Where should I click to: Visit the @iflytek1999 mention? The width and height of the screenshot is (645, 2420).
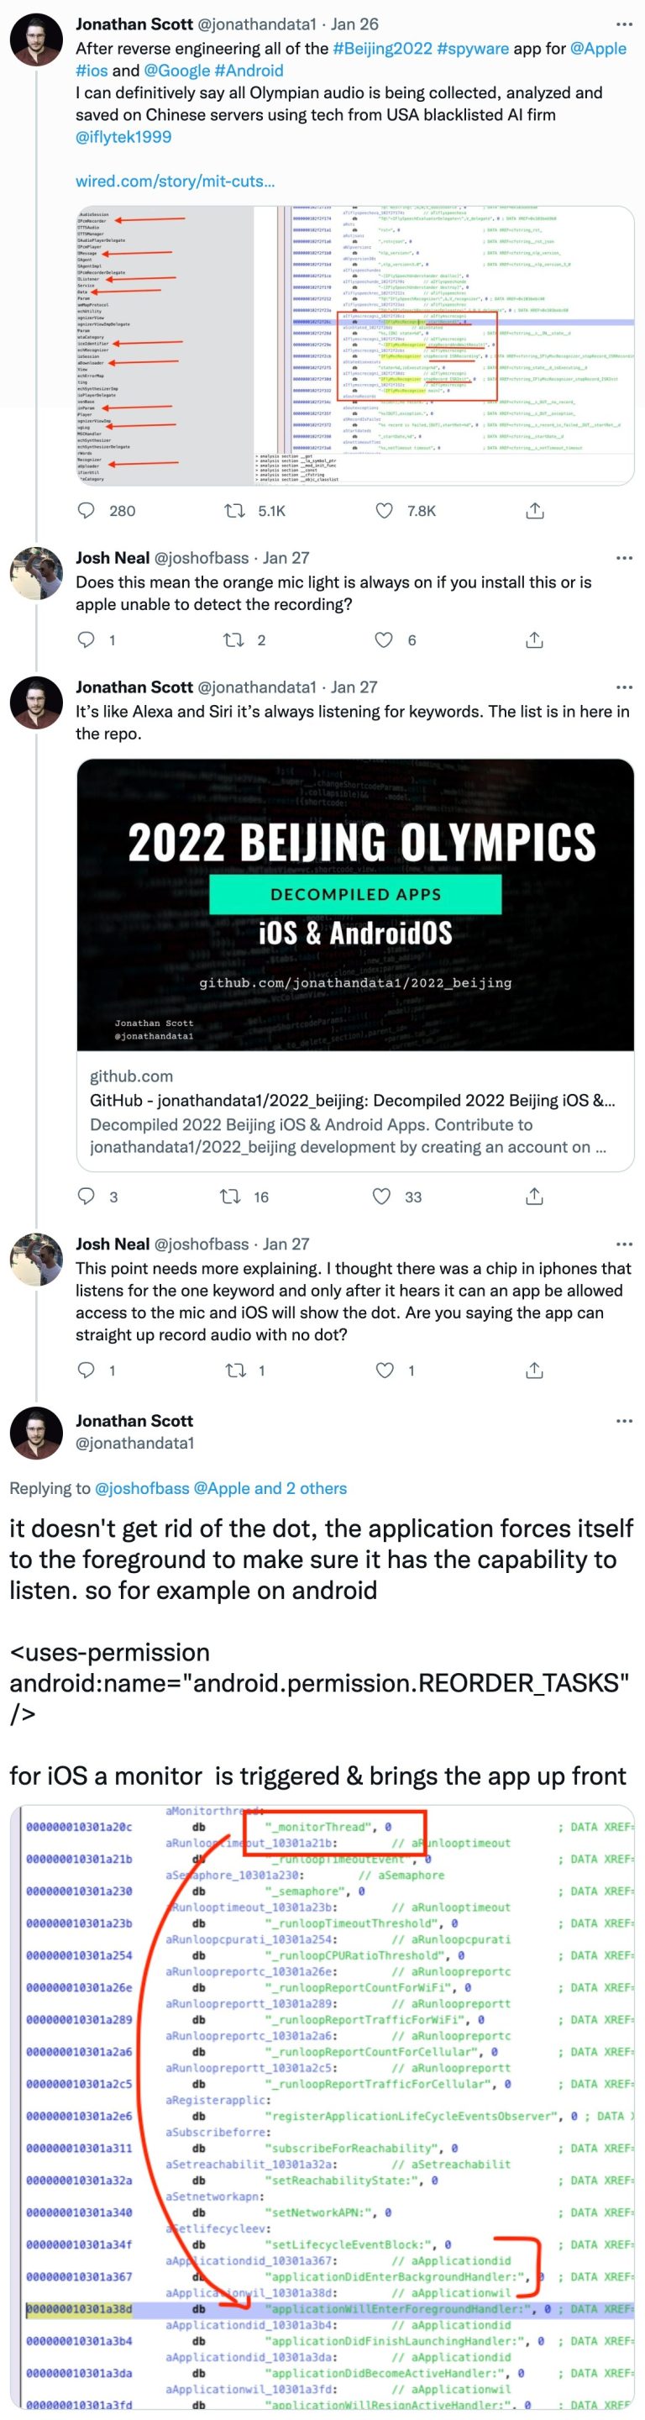tap(124, 137)
